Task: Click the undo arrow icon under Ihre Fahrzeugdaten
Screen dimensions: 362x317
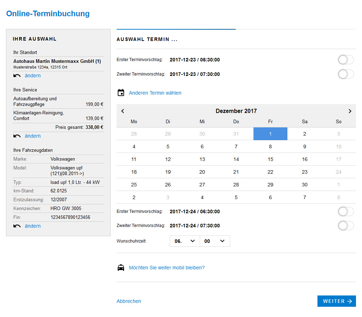Action: 17,226
